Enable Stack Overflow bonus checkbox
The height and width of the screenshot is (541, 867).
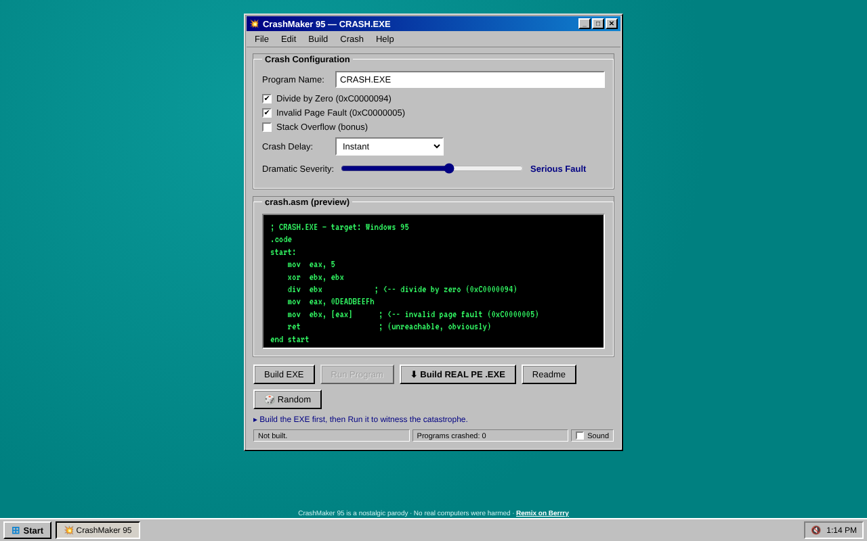click(x=267, y=127)
